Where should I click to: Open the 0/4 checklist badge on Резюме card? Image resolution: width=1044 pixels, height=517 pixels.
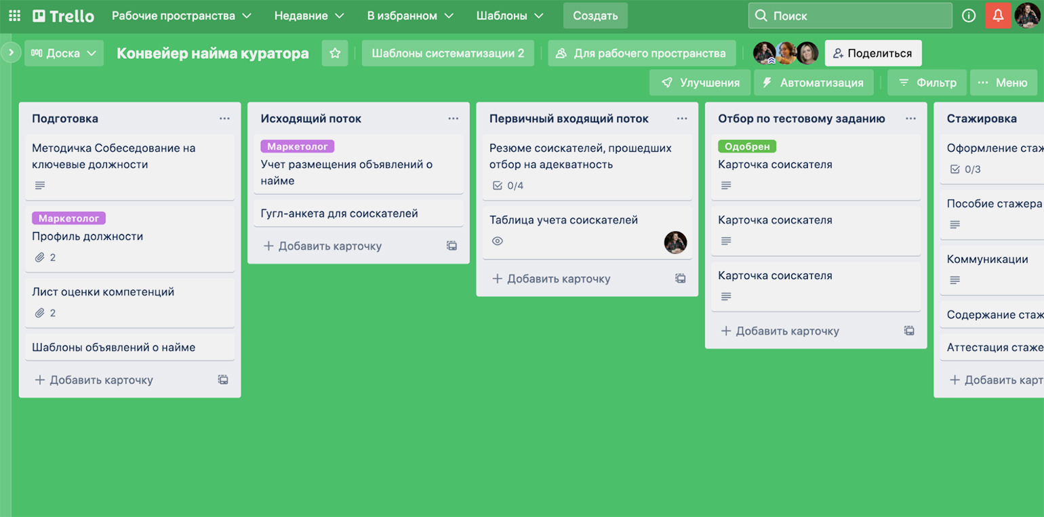coord(508,186)
